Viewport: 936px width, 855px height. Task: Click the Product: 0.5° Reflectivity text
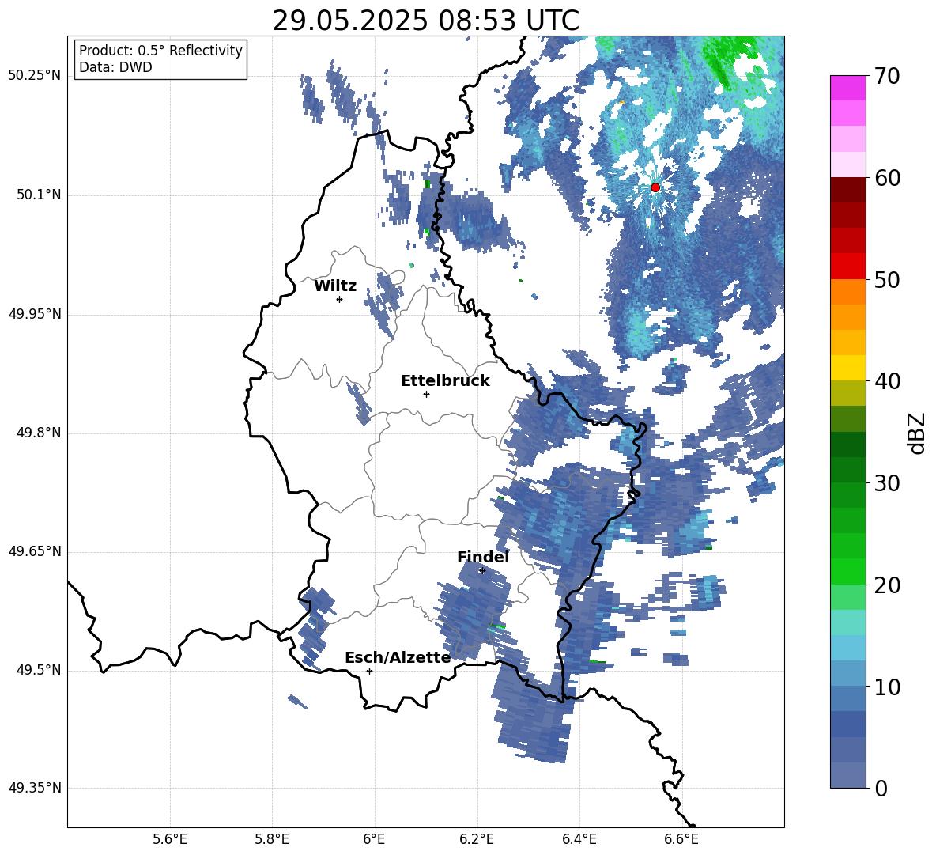160,51
